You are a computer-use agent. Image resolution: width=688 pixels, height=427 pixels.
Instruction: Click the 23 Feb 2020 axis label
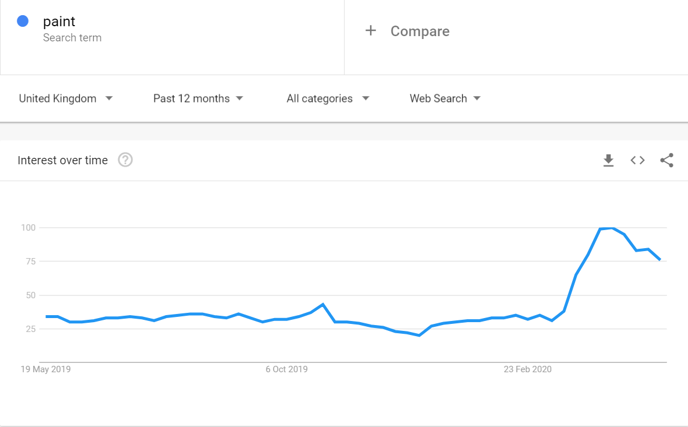(x=527, y=369)
